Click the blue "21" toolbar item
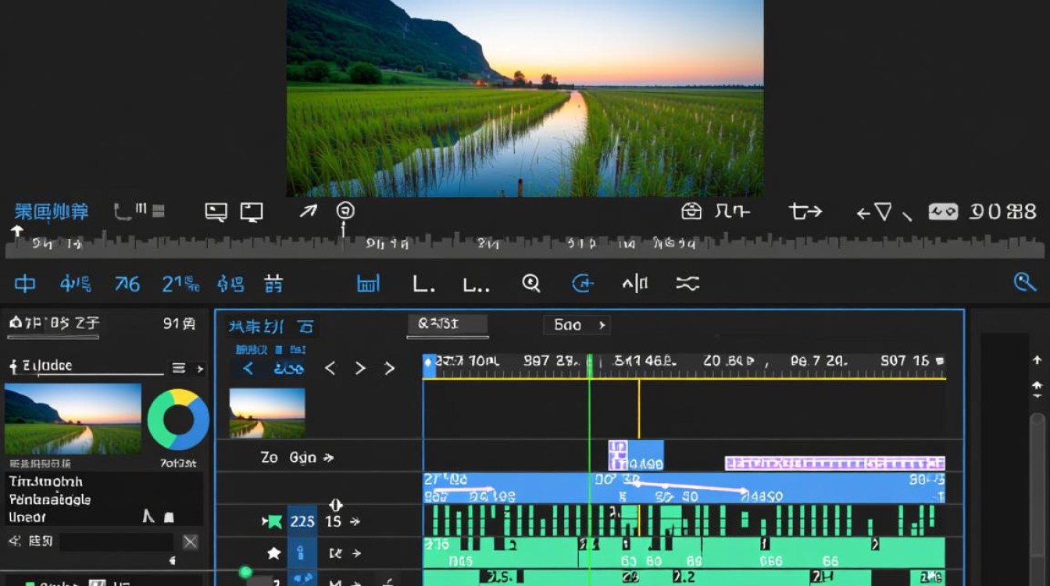 (x=180, y=284)
